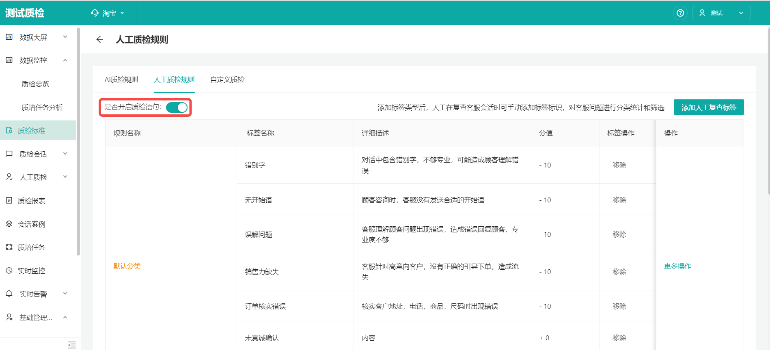The height and width of the screenshot is (350, 770).
Task: Click the 质培任务 sidebar icon
Action: click(x=9, y=247)
